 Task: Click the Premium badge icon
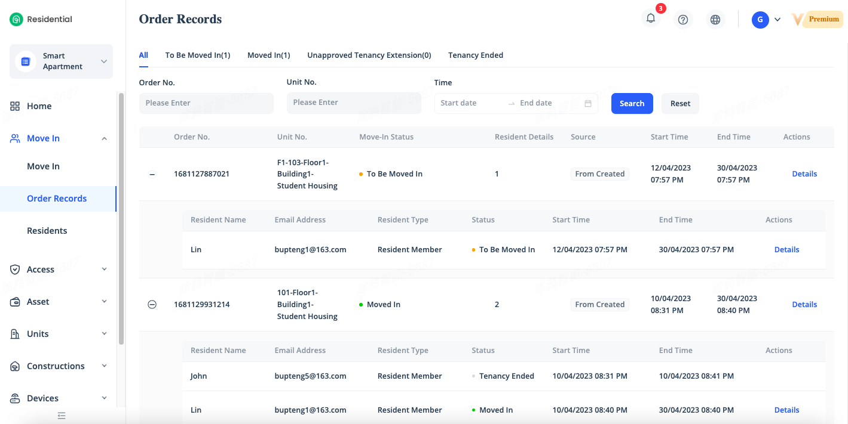[817, 19]
